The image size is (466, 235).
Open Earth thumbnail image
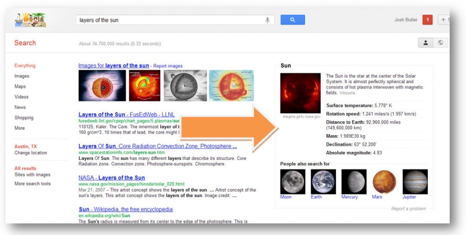(324, 182)
